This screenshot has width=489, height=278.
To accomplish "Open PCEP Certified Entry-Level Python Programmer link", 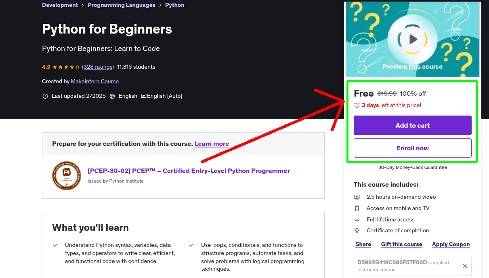I will pos(189,171).
